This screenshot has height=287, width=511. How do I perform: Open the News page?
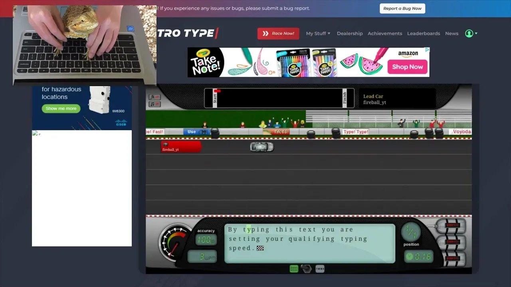(452, 33)
